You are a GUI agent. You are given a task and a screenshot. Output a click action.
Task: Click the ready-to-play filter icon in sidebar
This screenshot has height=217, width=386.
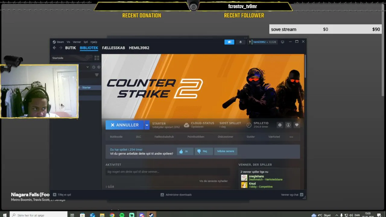(x=99, y=67)
